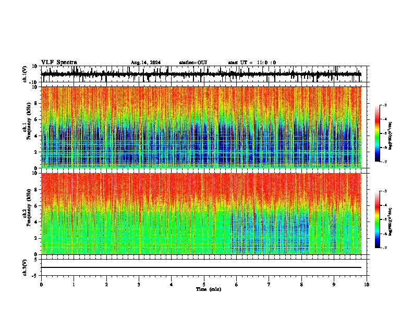Click the 'ch.3(V)' axis label
The image size is (413, 319).
click(25, 267)
